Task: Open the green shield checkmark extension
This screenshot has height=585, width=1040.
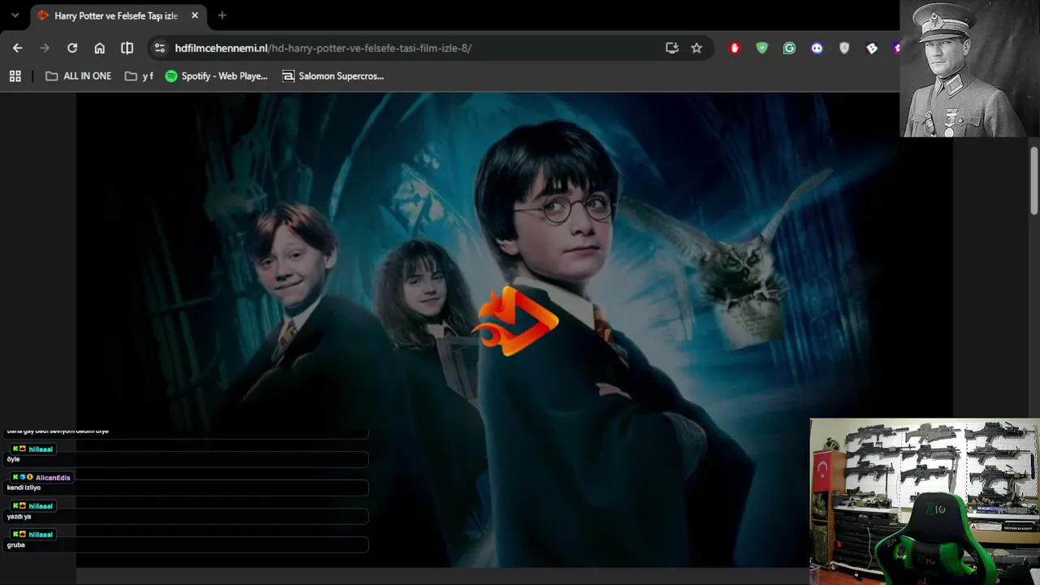Action: tap(762, 48)
